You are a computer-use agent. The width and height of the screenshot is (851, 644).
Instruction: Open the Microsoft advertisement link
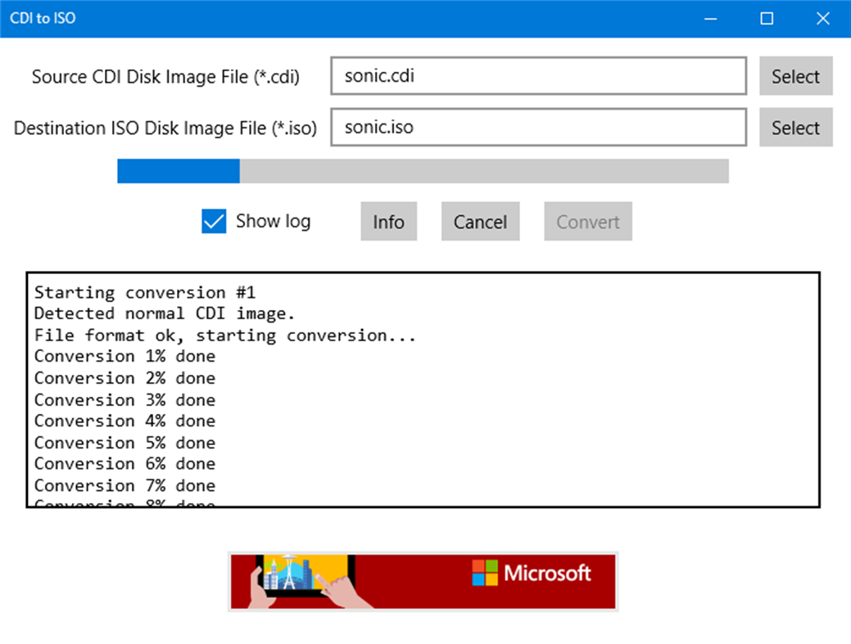click(423, 581)
